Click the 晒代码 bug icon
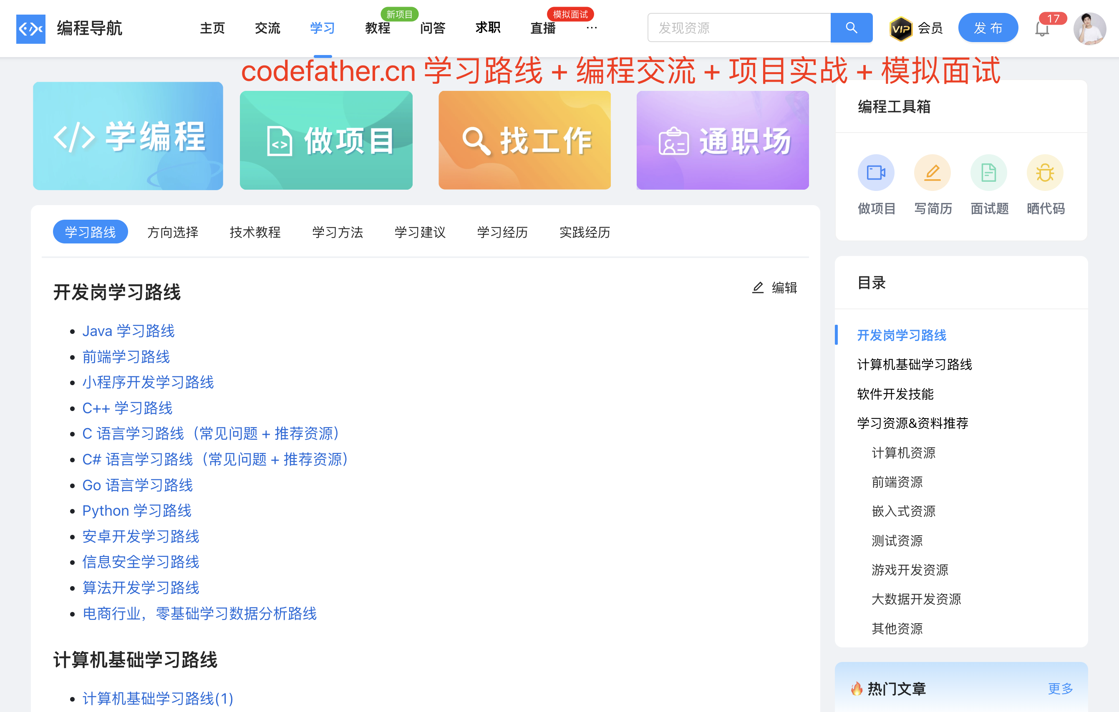The height and width of the screenshot is (712, 1119). [1045, 173]
